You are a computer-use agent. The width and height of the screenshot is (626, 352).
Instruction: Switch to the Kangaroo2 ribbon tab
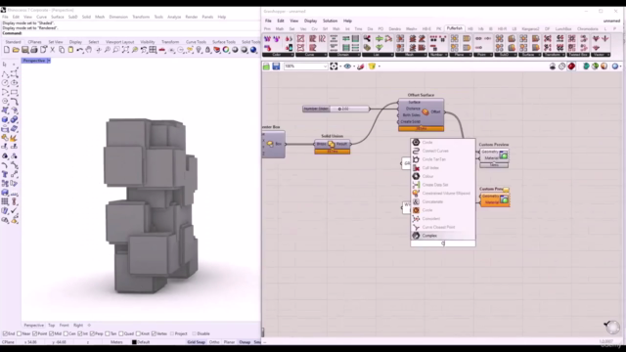tap(530, 28)
